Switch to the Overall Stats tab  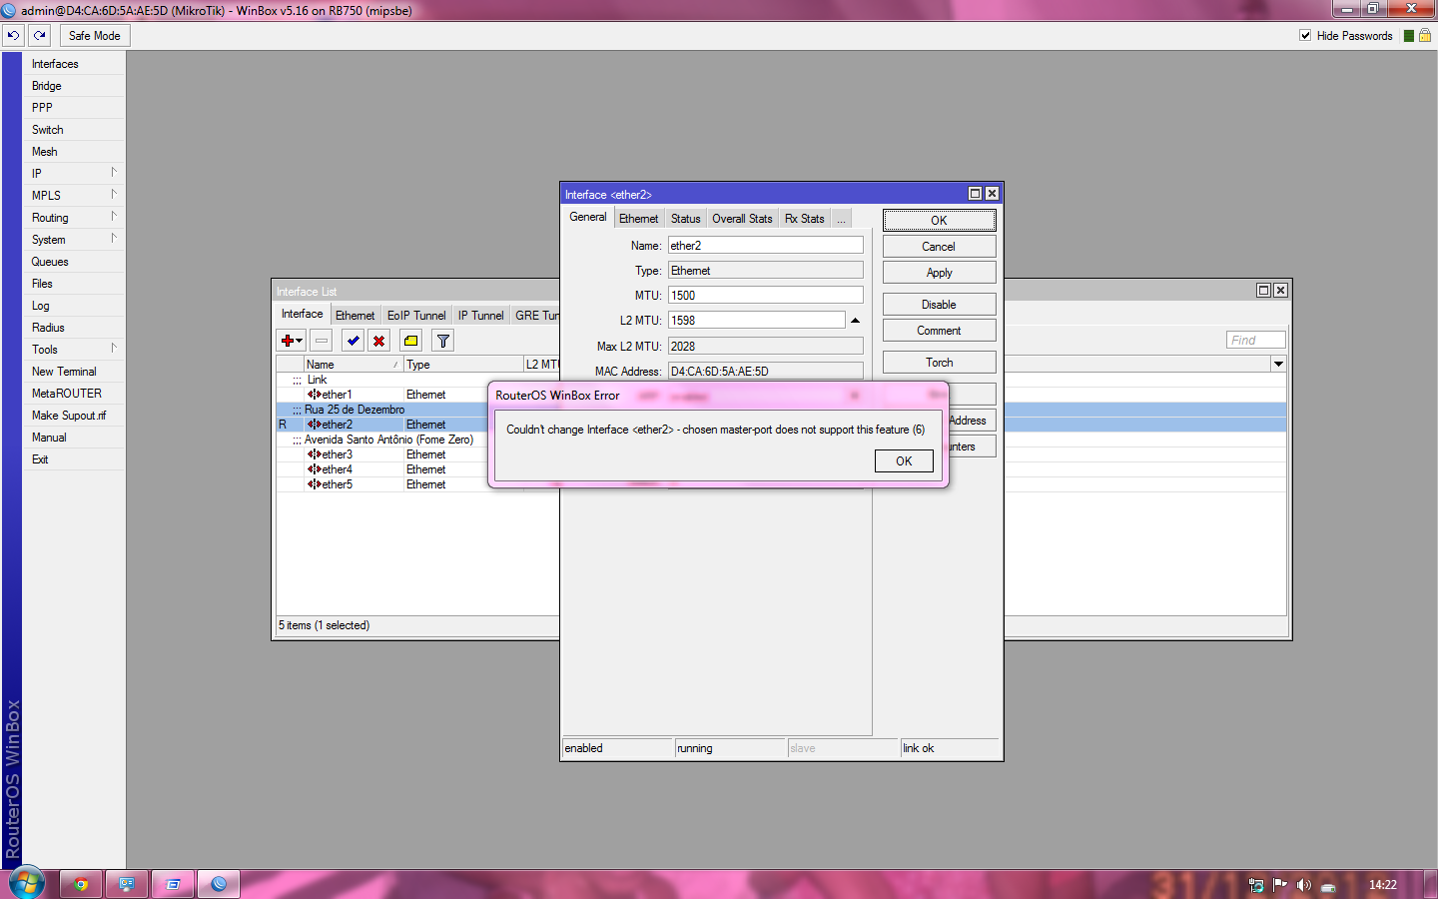(742, 219)
